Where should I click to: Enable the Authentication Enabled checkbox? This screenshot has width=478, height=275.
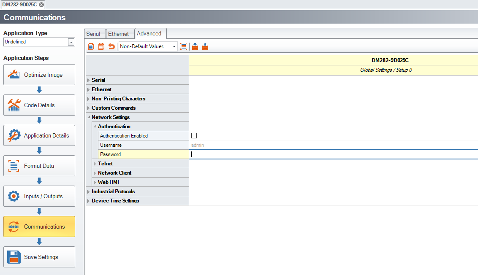pyautogui.click(x=194, y=136)
